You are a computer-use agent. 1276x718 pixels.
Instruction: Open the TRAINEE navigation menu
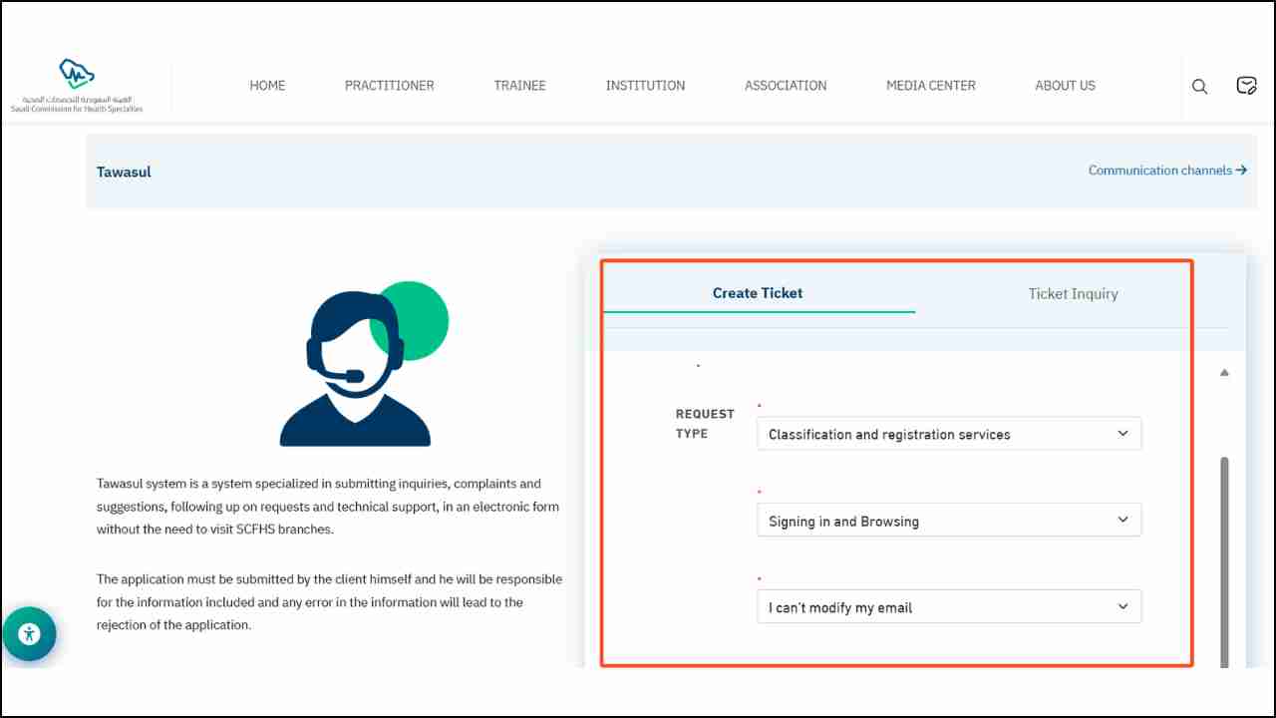point(519,86)
